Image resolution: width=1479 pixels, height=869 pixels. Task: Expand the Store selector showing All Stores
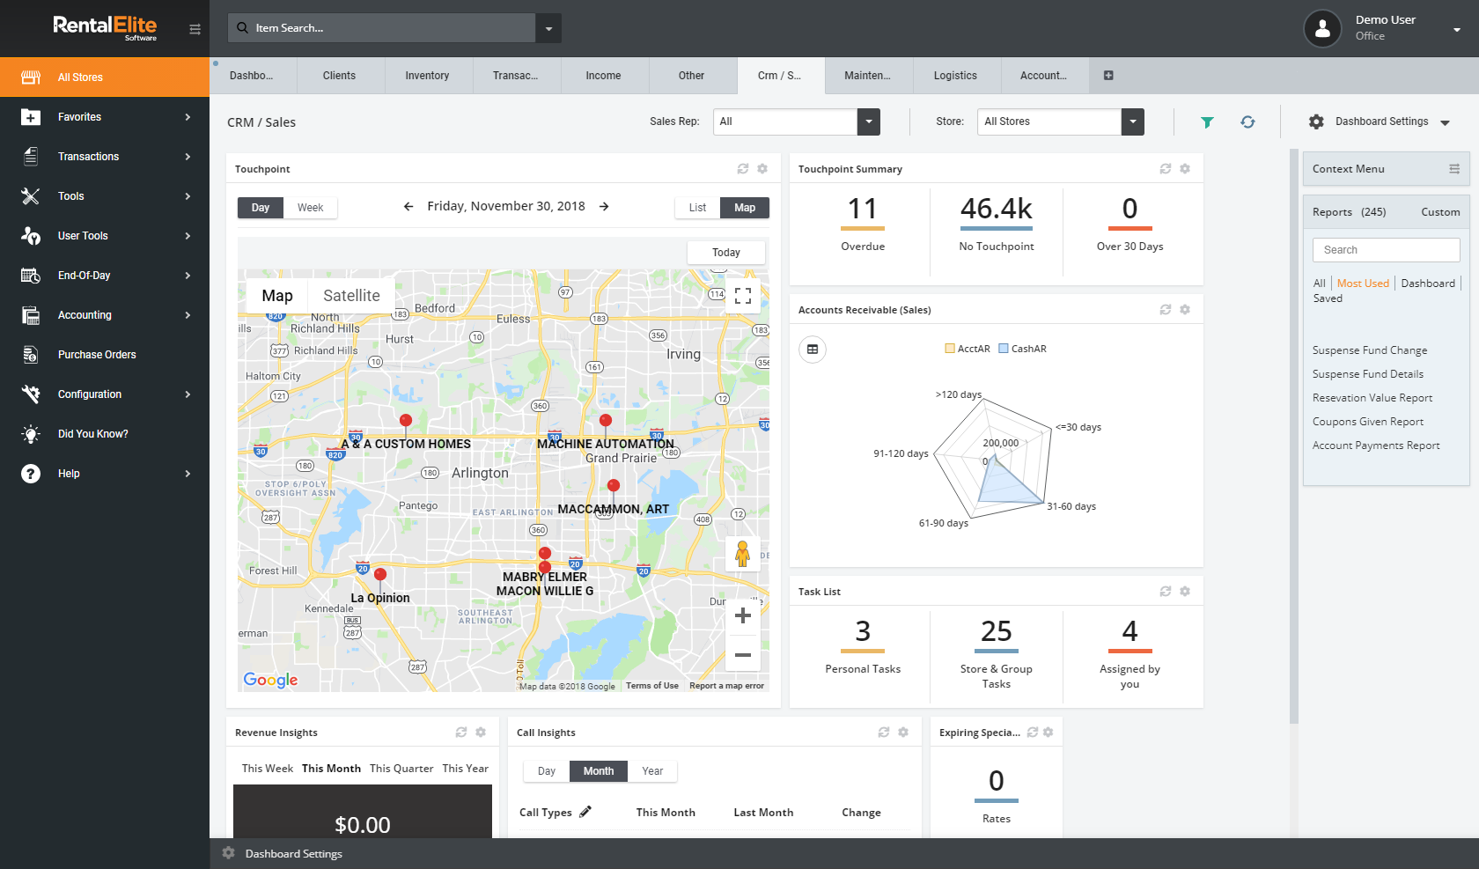tap(1132, 122)
